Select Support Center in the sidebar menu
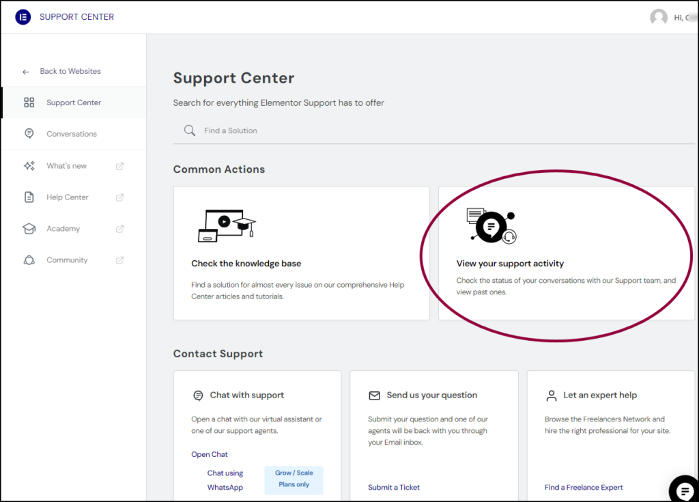Image resolution: width=699 pixels, height=502 pixels. tap(72, 102)
